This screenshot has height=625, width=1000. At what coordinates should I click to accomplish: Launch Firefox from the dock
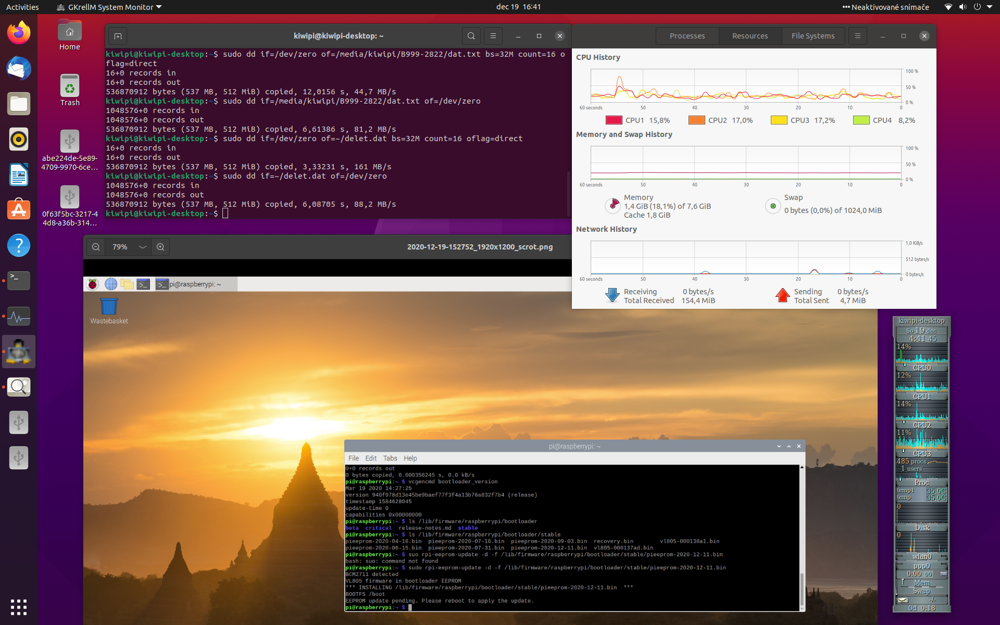19,33
